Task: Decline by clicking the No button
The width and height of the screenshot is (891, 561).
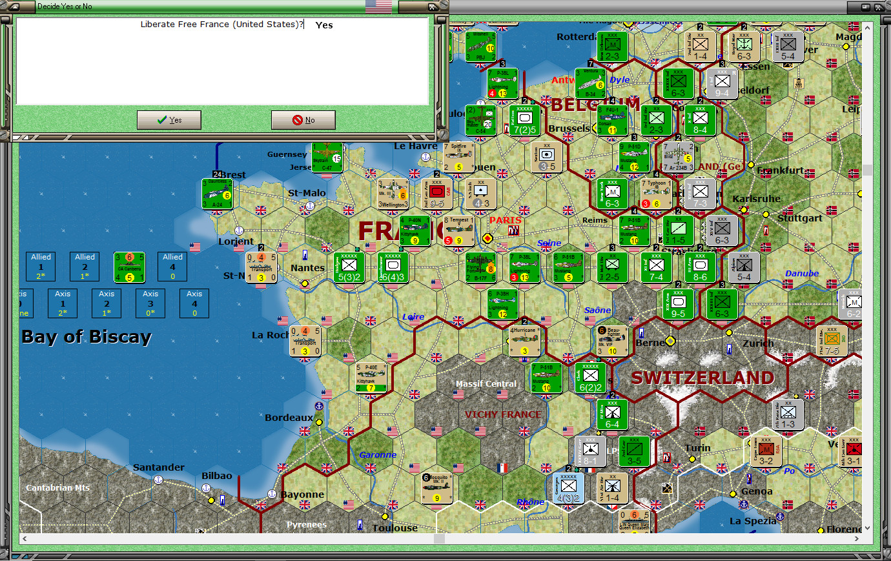Action: (303, 120)
